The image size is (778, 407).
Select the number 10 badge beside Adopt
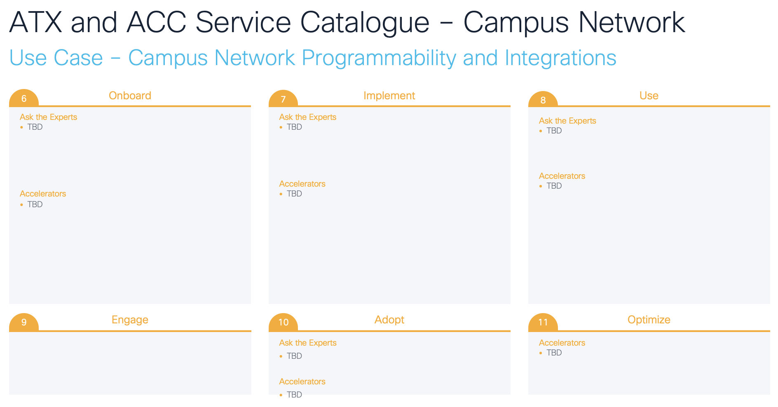pos(283,322)
